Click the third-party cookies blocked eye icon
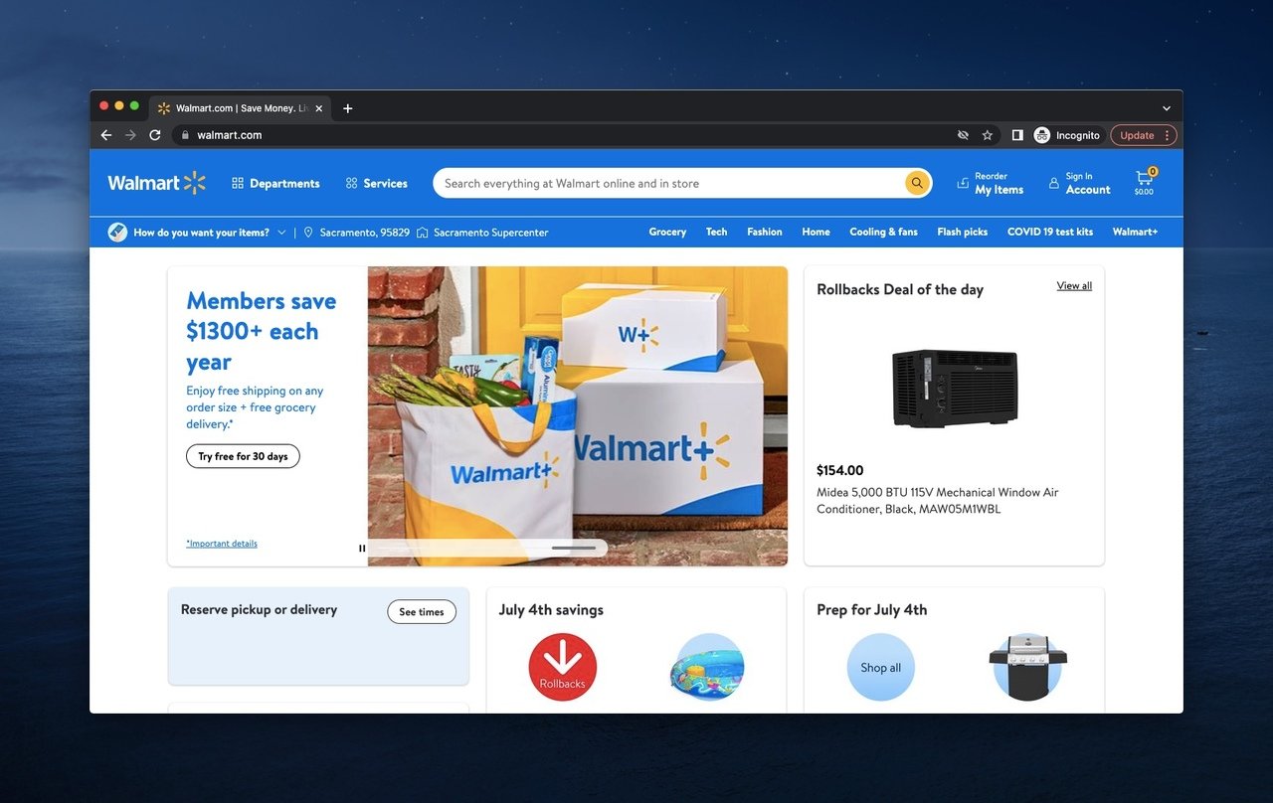This screenshot has width=1273, height=803. (962, 135)
